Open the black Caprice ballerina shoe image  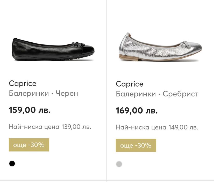[53, 49]
